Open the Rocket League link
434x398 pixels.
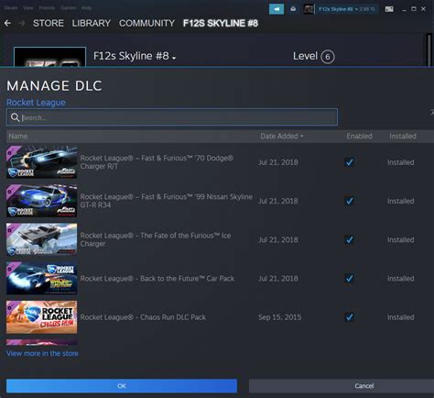(x=36, y=103)
